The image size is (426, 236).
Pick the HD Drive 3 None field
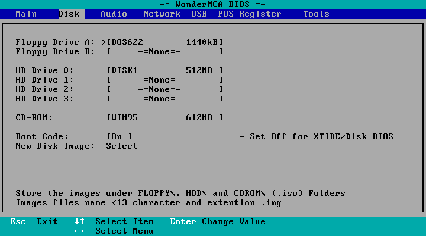pyautogui.click(x=165, y=99)
